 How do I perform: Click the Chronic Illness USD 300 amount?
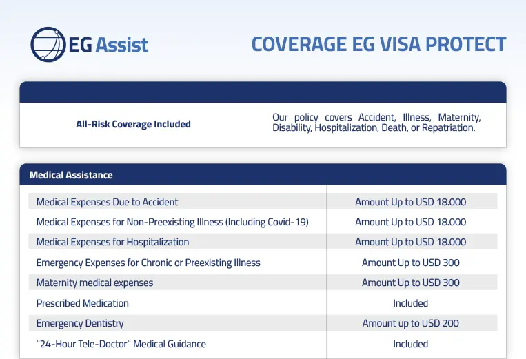tap(410, 263)
